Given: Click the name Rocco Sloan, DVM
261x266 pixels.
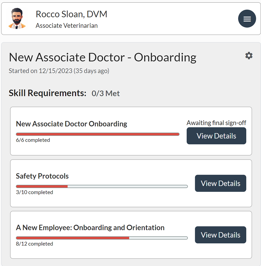Looking at the screenshot, I should click(x=72, y=14).
